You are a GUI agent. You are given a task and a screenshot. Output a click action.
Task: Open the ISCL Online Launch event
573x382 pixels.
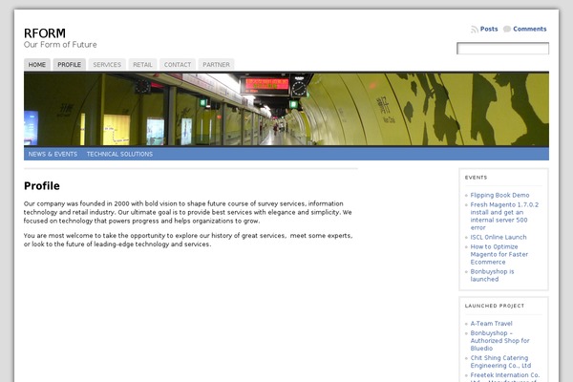pyautogui.click(x=499, y=237)
